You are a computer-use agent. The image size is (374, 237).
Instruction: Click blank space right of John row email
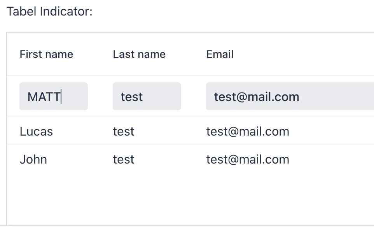[x=334, y=159]
